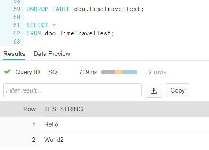Download the query results
This screenshot has width=209, height=150.
(x=154, y=90)
